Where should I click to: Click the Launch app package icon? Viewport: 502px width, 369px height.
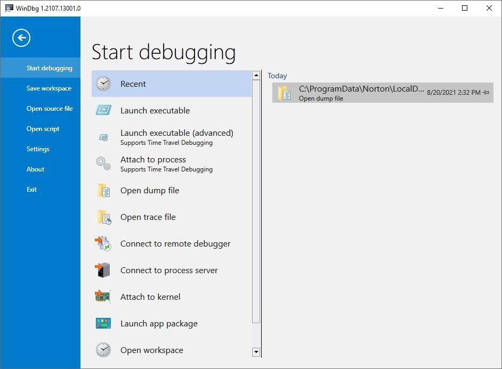pyautogui.click(x=102, y=323)
